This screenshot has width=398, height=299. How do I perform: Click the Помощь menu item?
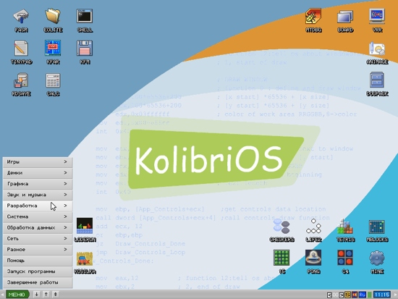coord(38,261)
